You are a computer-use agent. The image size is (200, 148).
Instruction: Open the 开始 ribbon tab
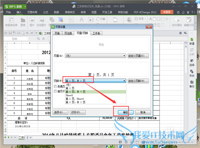[x=8, y=12]
